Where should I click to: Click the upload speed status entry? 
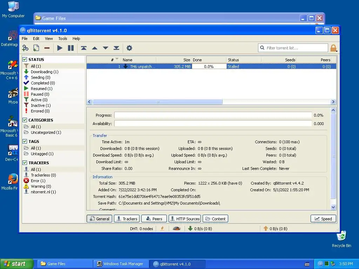[276, 228]
